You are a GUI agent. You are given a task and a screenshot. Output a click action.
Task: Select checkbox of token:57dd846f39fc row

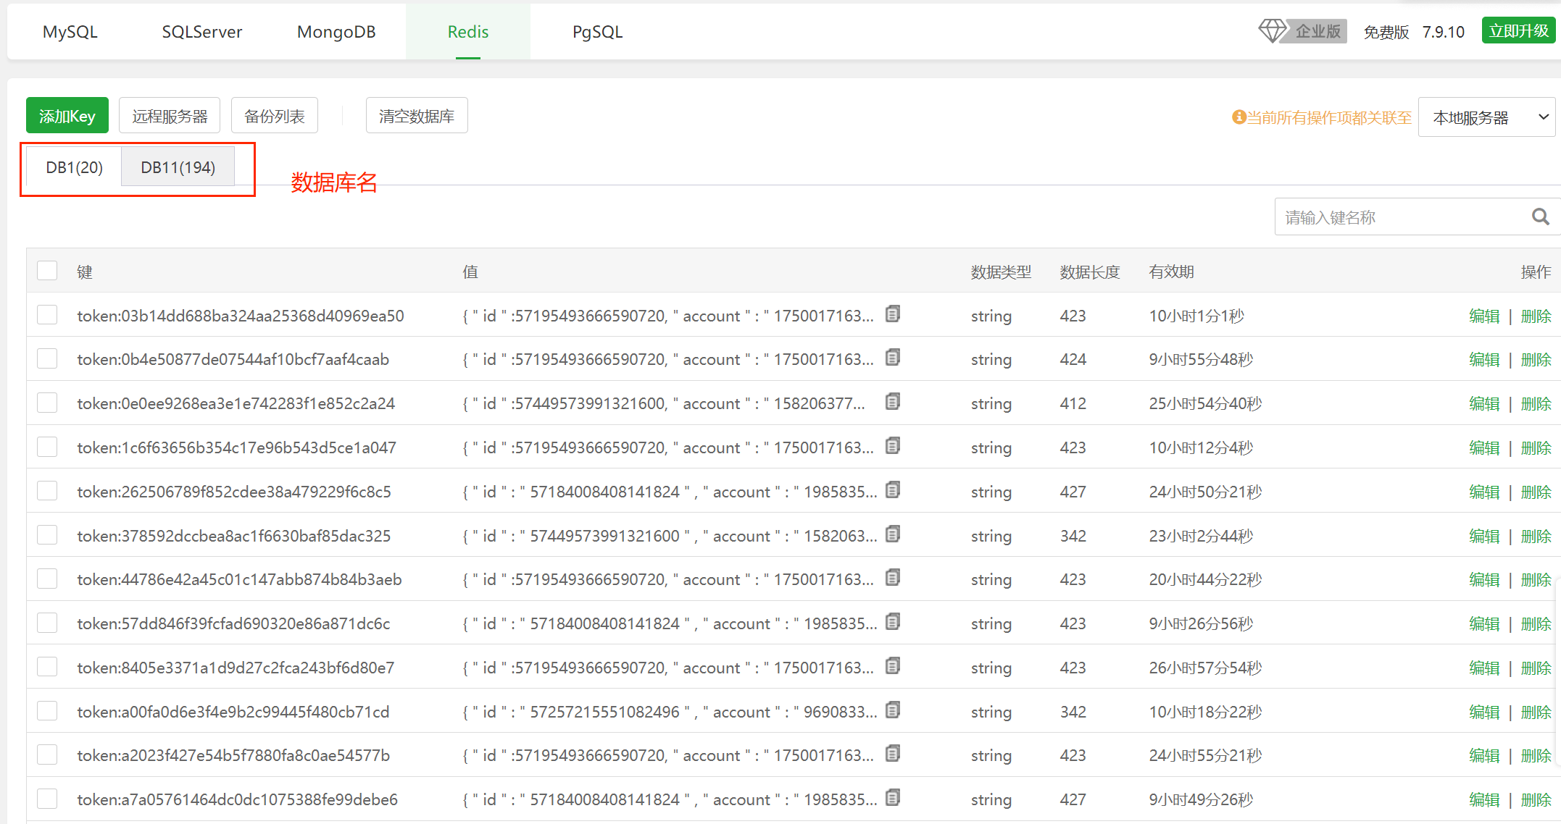coord(47,623)
